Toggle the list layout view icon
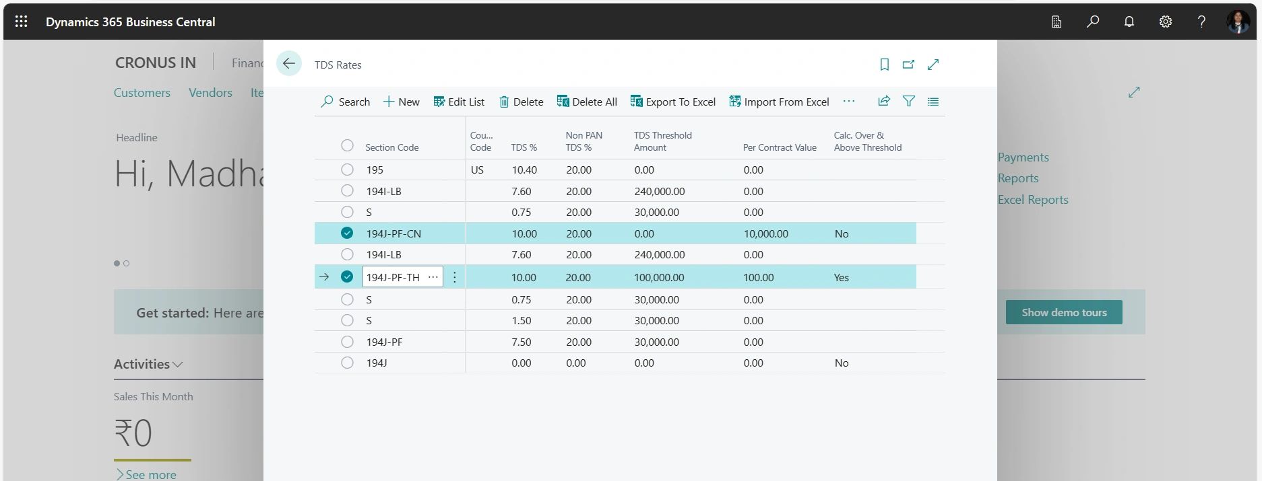The width and height of the screenshot is (1262, 481). click(x=933, y=102)
